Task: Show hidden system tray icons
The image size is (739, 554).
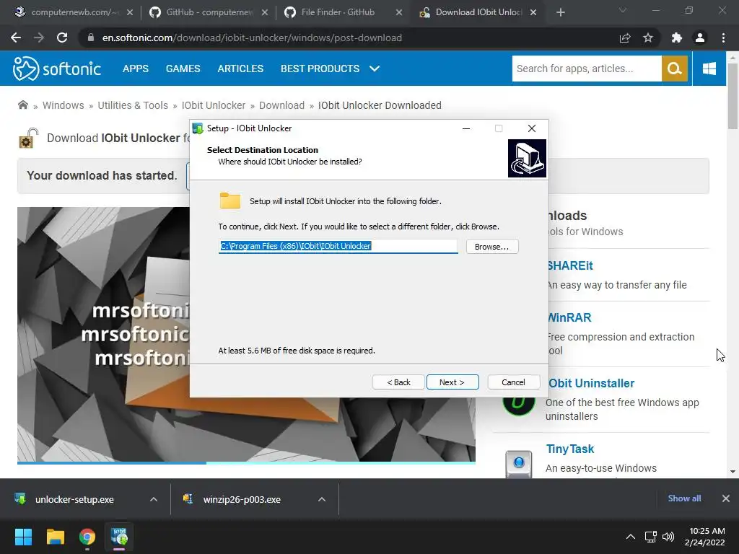Action: (630, 537)
